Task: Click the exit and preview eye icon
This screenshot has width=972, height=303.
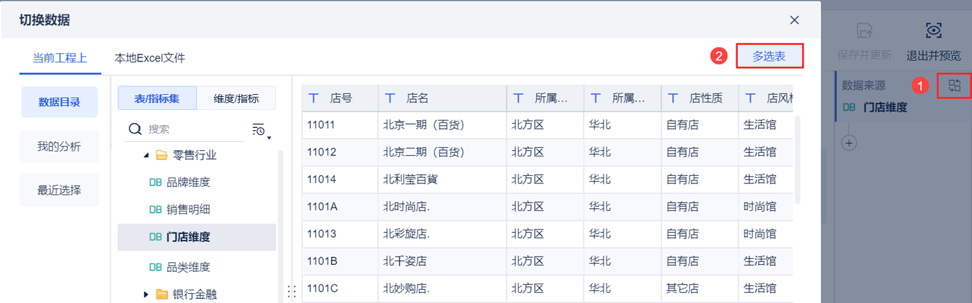Action: pyautogui.click(x=933, y=31)
